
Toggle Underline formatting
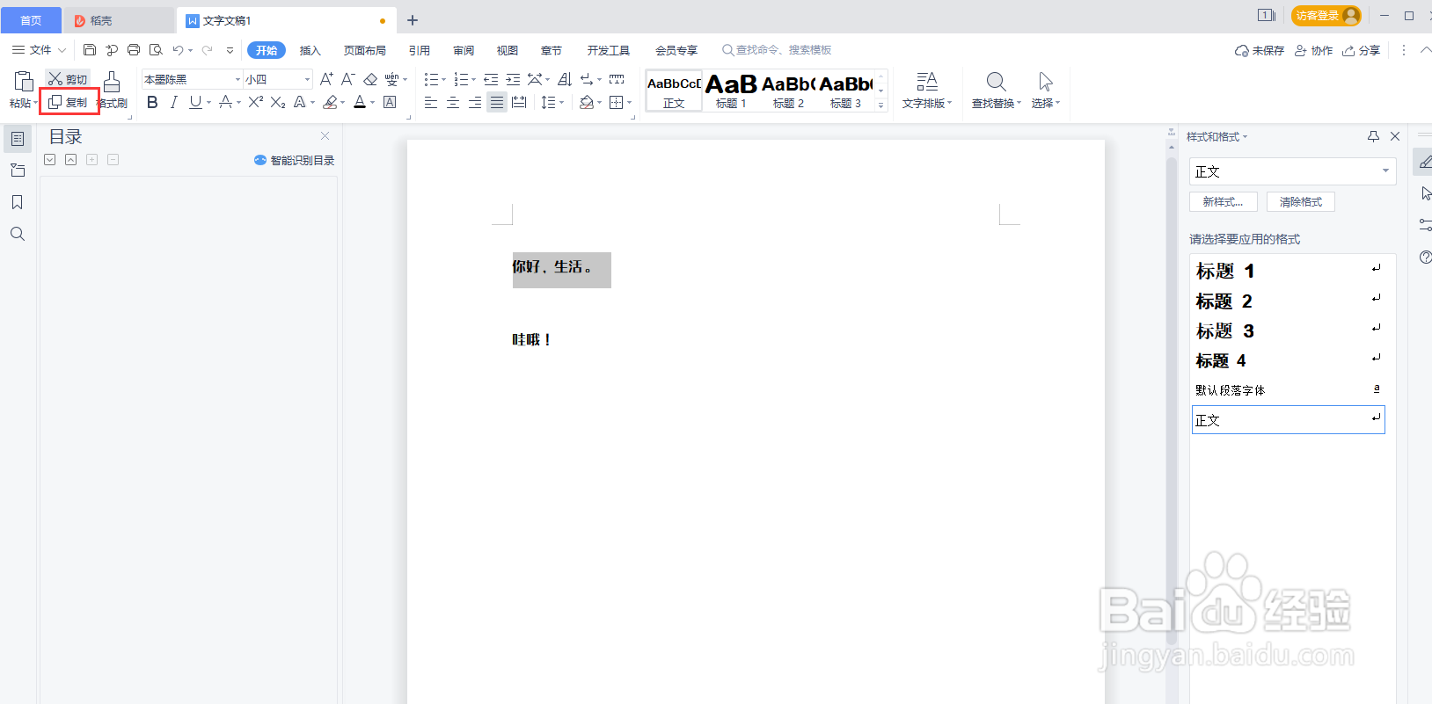pyautogui.click(x=195, y=102)
